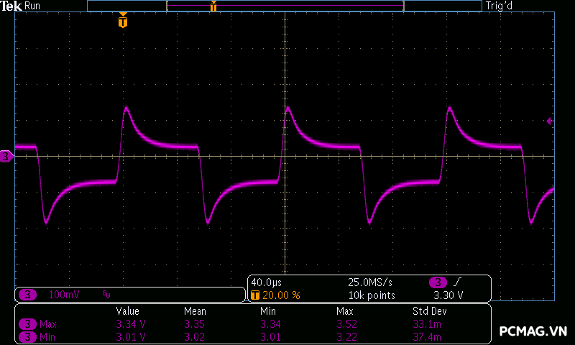This screenshot has height=345, width=575.
Task: Open the 10k points record length readout
Action: click(371, 295)
